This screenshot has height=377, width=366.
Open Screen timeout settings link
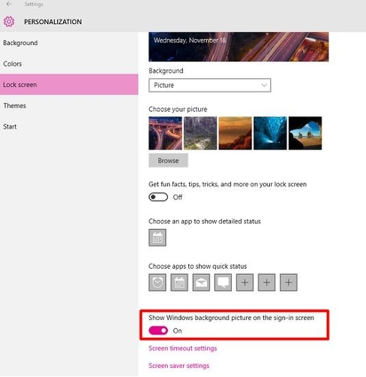(x=183, y=348)
